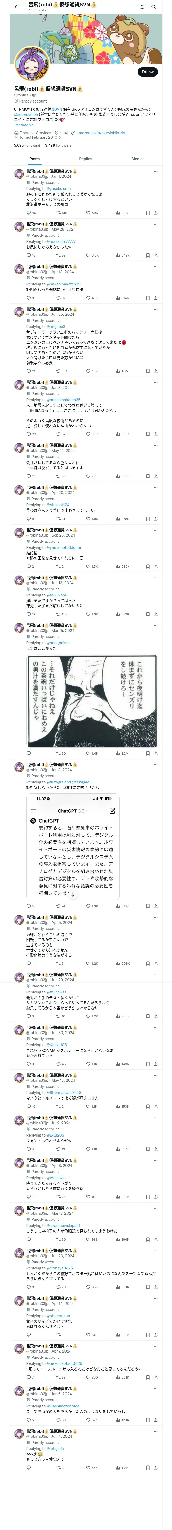Follow the 呂飛(robi) account

(148, 71)
